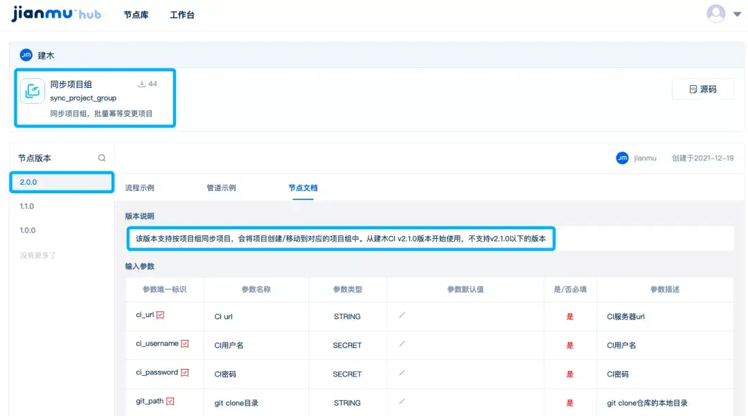Click the sync_project_group node identifier
Image resolution: width=748 pixels, height=416 pixels.
click(83, 98)
